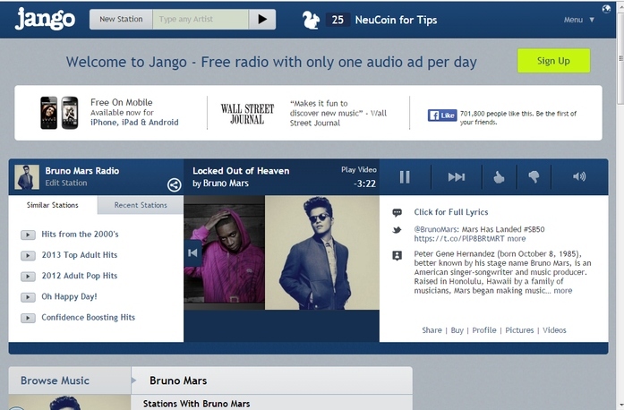Click Bruno Mars heading in browse panel
Viewport: 624px width, 410px height.
(x=178, y=380)
